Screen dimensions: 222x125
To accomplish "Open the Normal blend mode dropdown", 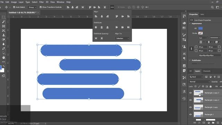I will tap(200, 82).
